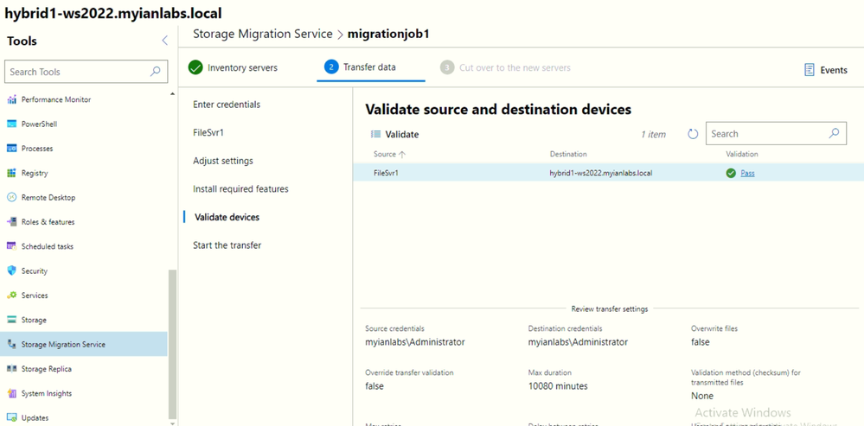Click the Override transfer validation false value
864x426 pixels.
(x=374, y=386)
